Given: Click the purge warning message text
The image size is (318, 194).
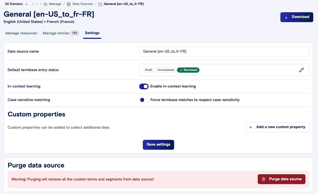Looking at the screenshot, I should tap(83, 179).
